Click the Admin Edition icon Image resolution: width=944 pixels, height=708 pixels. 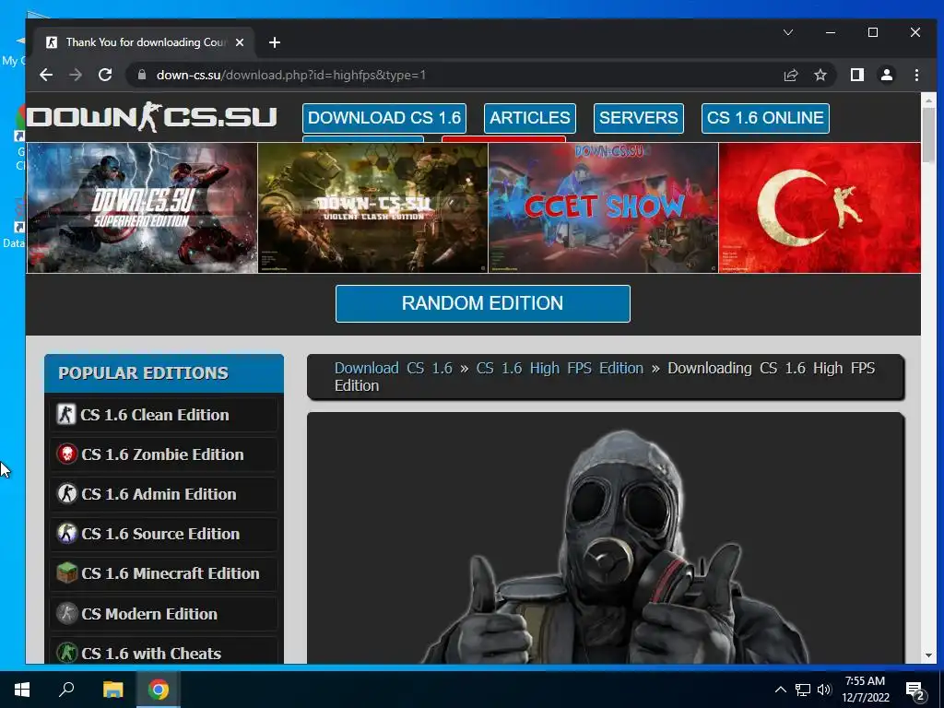tap(66, 494)
